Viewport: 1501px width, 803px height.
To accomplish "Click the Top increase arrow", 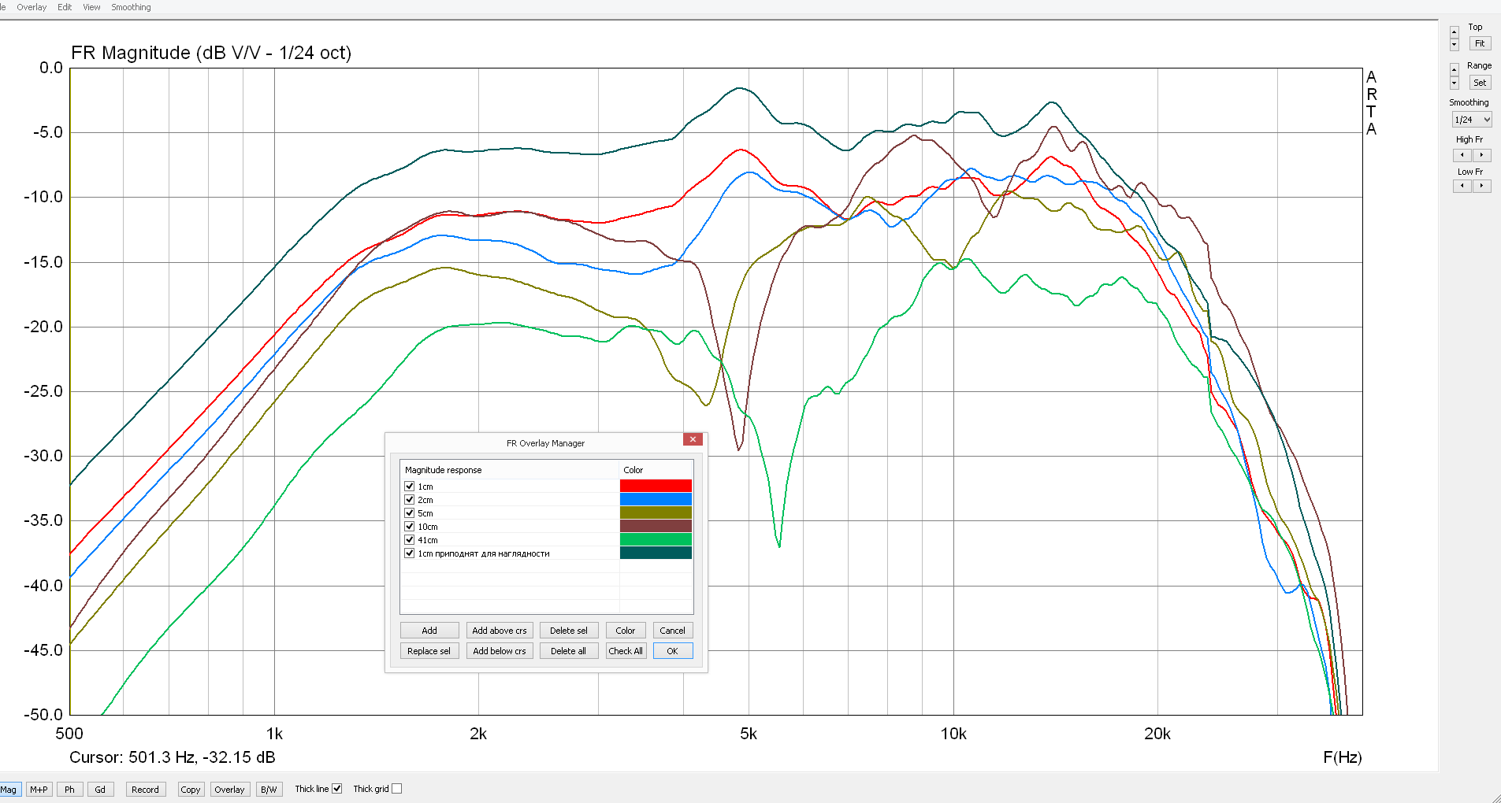I will point(1455,32).
